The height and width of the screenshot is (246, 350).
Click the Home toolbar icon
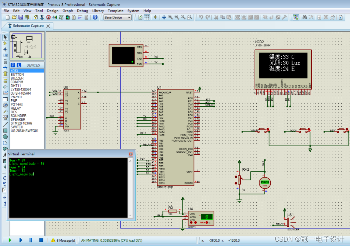coord(35,17)
